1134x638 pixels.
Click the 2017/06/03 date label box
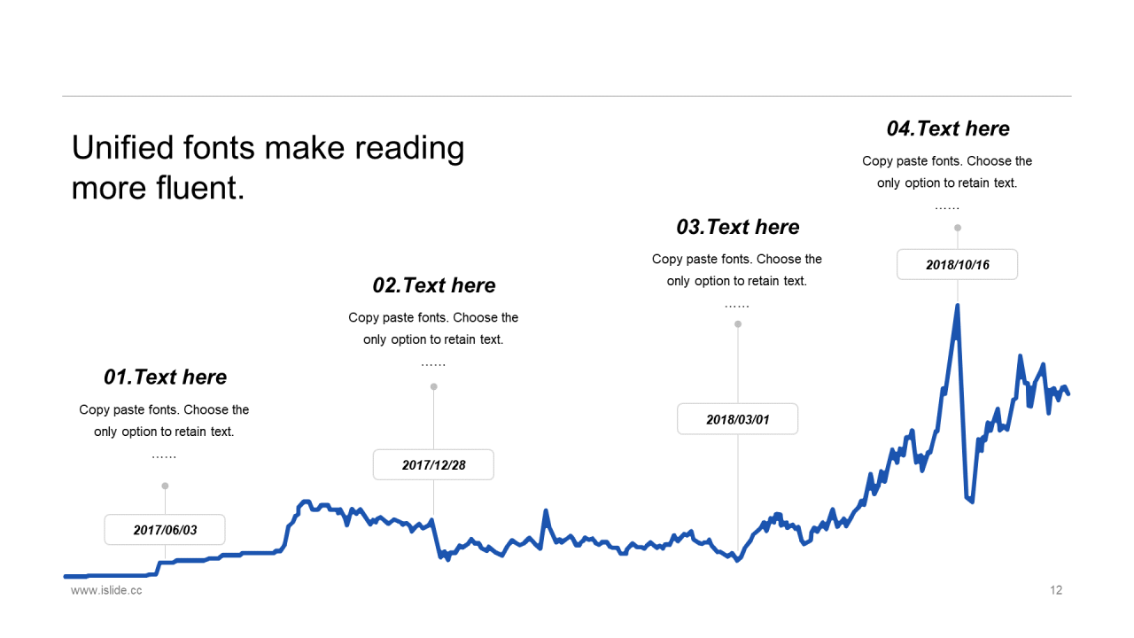pyautogui.click(x=165, y=530)
